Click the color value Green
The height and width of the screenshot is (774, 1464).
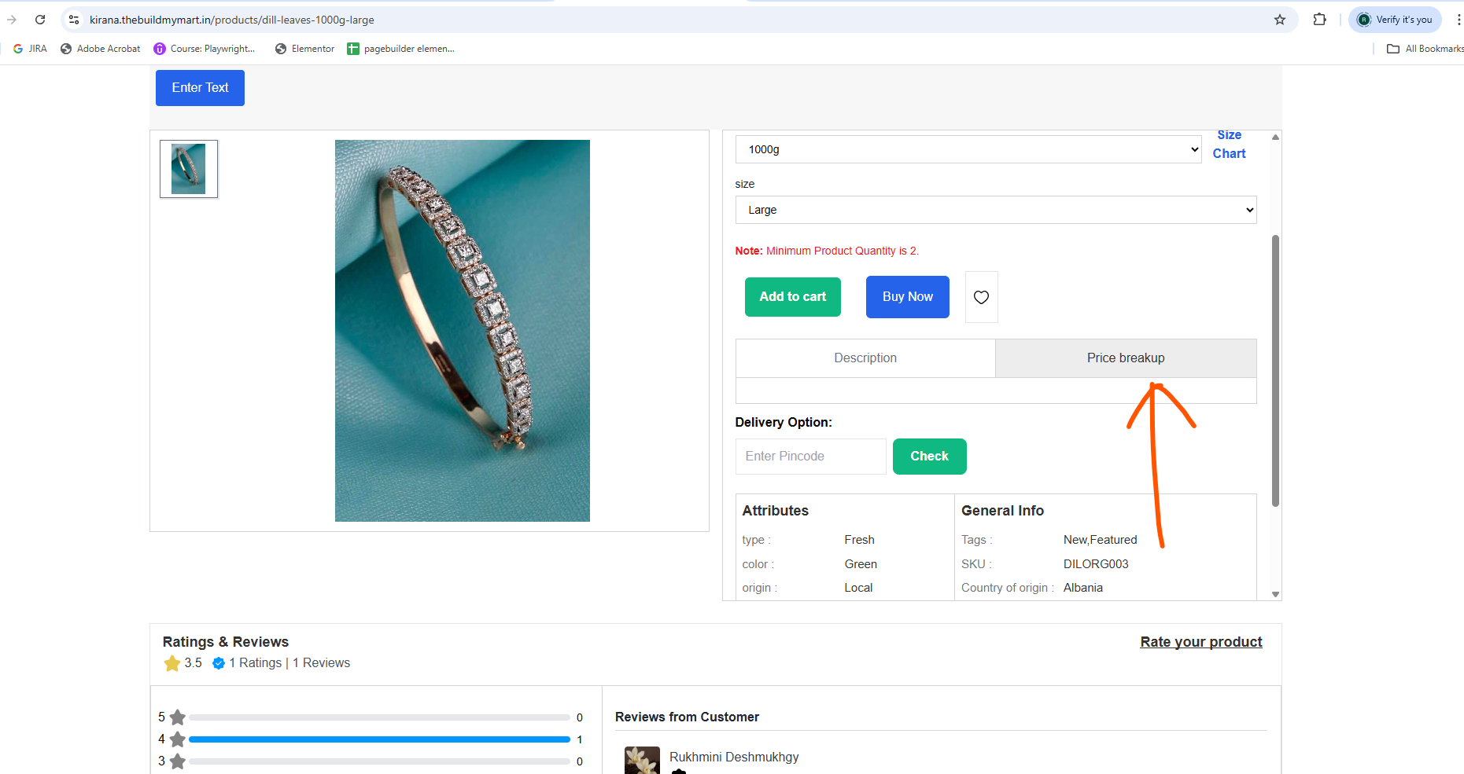pyautogui.click(x=861, y=564)
